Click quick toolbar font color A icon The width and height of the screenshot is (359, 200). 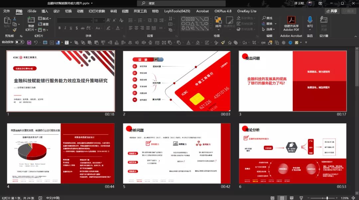coord(188,42)
